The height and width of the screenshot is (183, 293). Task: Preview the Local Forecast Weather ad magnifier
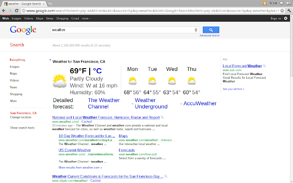point(264,66)
